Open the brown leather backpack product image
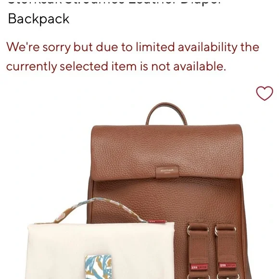 (x=166, y=190)
